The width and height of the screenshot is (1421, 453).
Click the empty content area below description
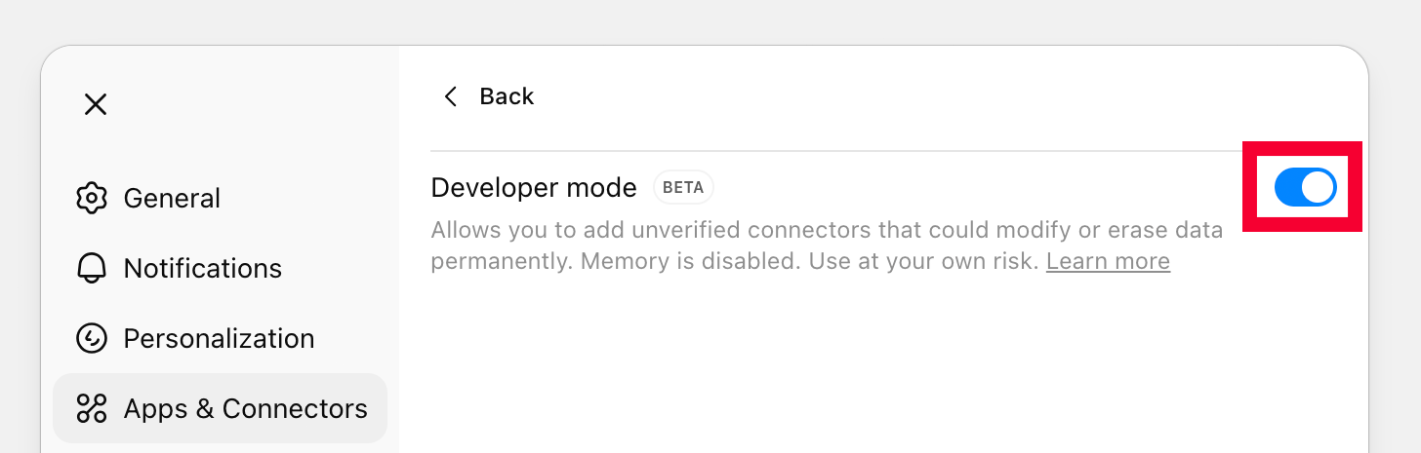pyautogui.click(x=878, y=370)
